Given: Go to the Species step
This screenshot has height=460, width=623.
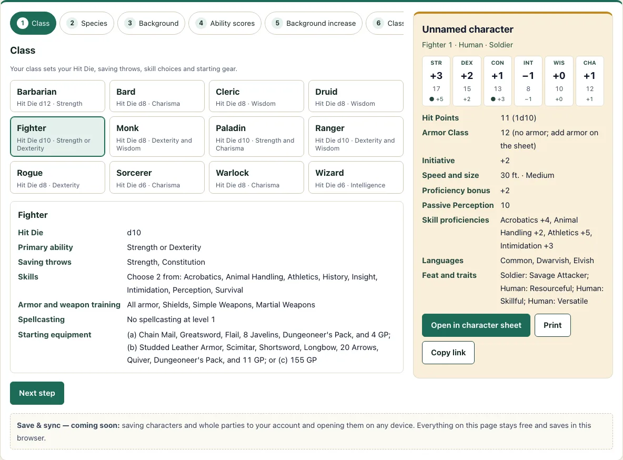Looking at the screenshot, I should [87, 23].
